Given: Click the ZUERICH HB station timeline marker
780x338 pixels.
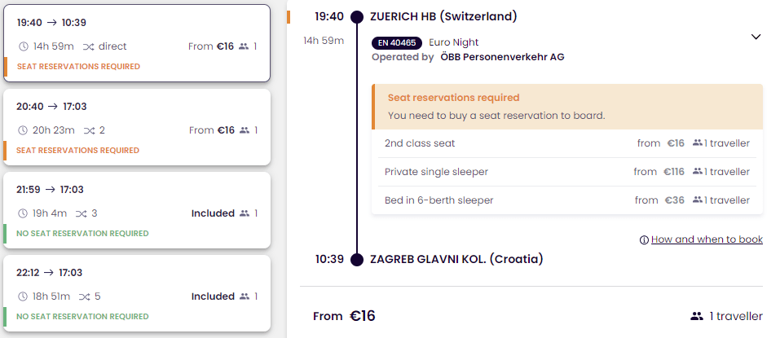Looking at the screenshot, I should click(356, 16).
